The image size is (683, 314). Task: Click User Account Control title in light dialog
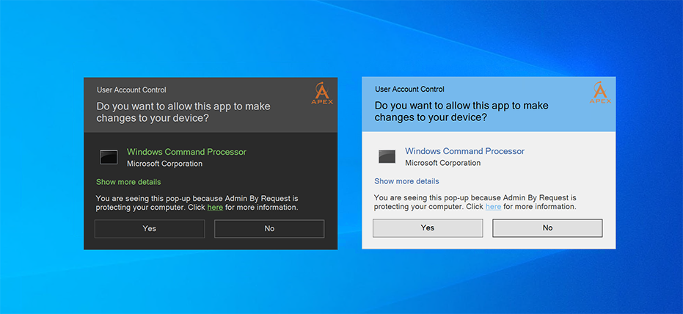[x=410, y=90]
